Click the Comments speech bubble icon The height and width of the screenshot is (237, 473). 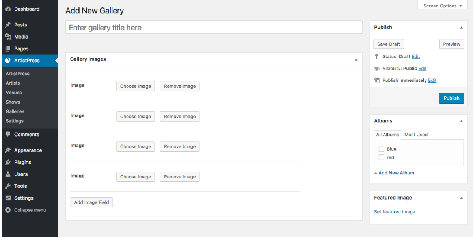coord(7,135)
